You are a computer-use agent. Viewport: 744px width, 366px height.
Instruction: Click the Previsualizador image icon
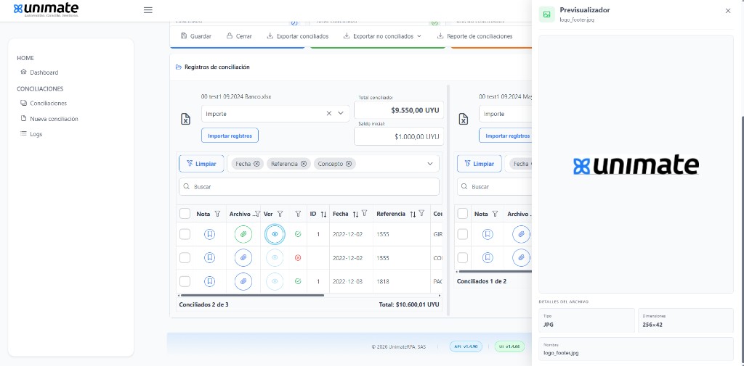point(547,14)
